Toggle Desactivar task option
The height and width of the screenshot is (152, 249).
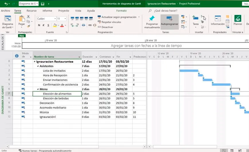pyautogui.click(x=105, y=27)
